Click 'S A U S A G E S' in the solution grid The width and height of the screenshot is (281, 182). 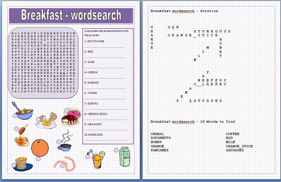(x=206, y=101)
